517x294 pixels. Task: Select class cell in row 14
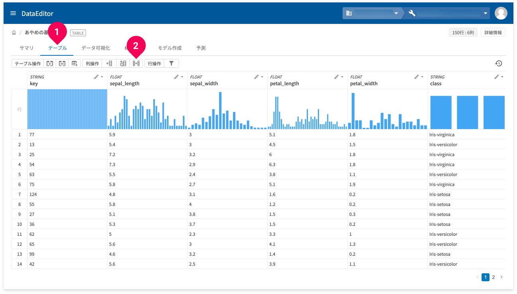coord(467,264)
